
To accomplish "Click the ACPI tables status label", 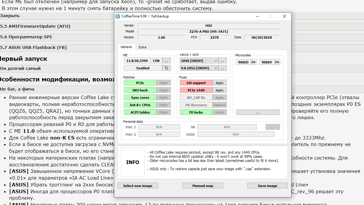I will 140,112.
